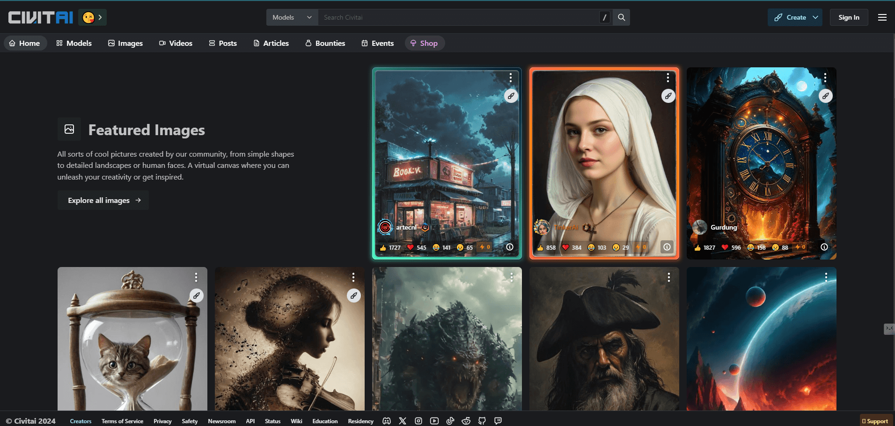
Task: Click the search magnifier button
Action: [x=622, y=17]
